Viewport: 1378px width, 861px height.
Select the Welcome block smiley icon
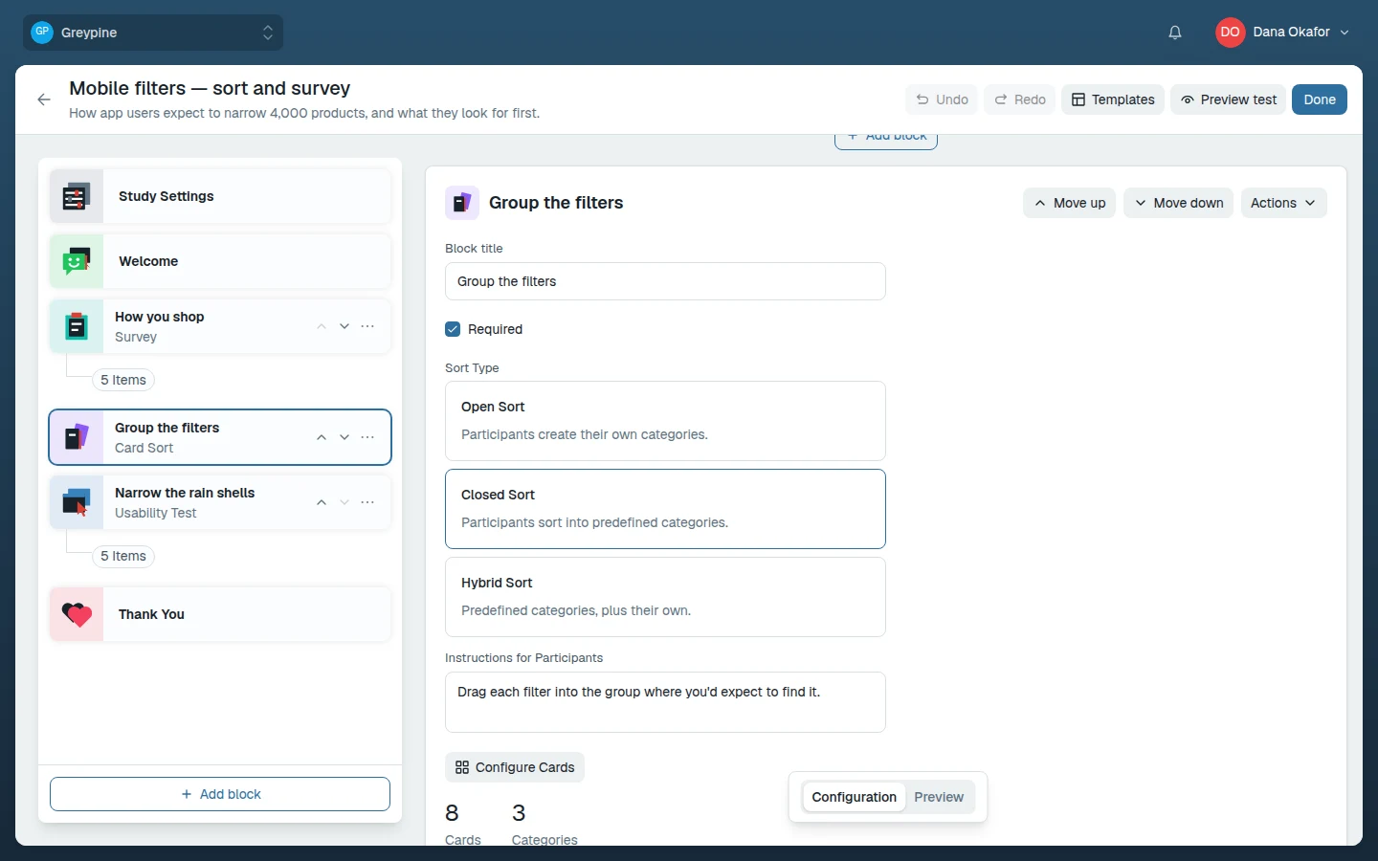(77, 261)
